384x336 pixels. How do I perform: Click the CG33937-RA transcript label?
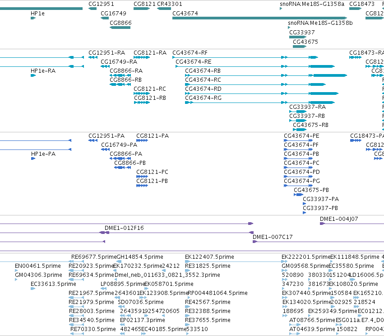point(307,107)
